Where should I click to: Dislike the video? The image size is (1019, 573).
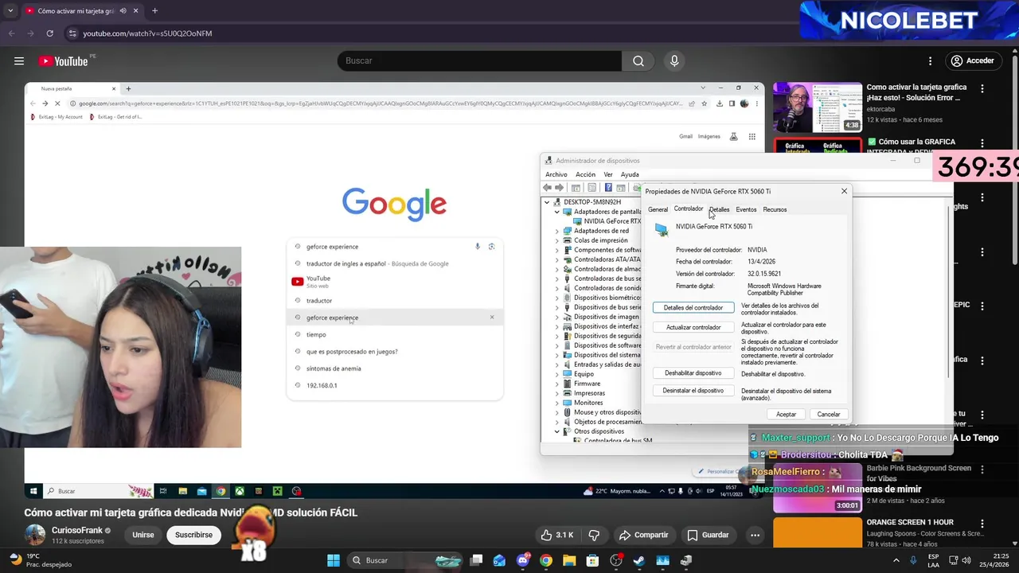point(593,535)
